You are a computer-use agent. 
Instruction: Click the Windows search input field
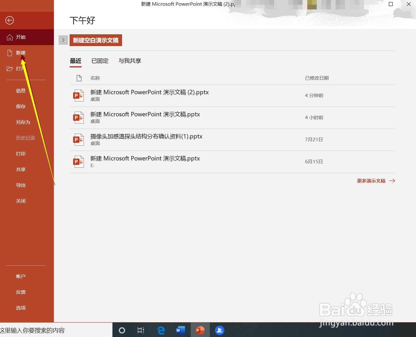(x=56, y=330)
